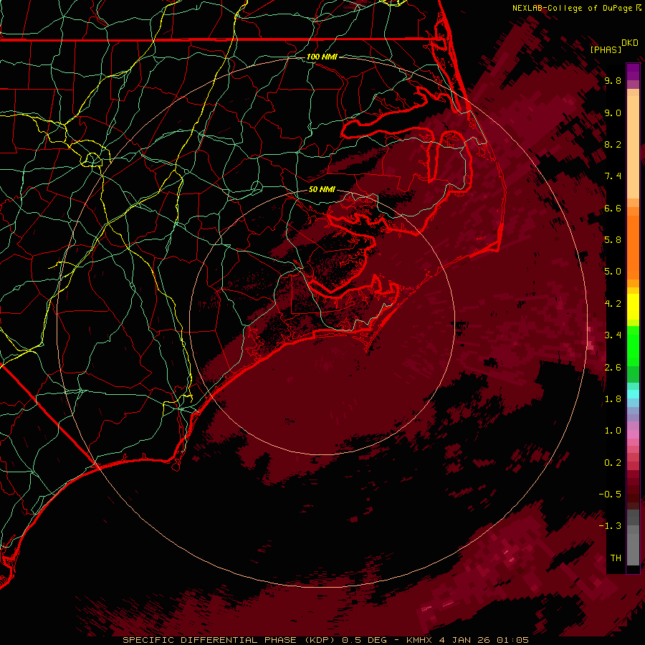The height and width of the screenshot is (645, 645).
Task: Pick the pink band of the color bar
Action: (633, 434)
